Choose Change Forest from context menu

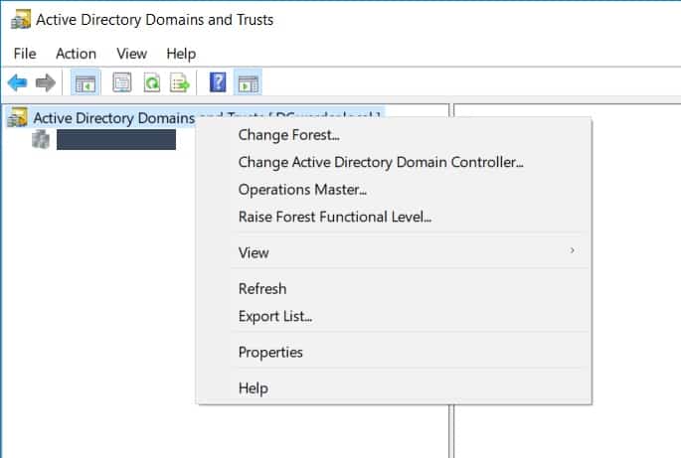(x=288, y=134)
